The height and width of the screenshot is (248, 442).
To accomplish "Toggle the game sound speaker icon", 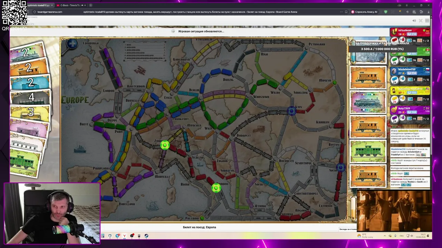I will 414,21.
